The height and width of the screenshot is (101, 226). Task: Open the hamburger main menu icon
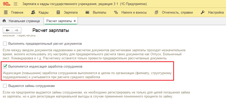[16, 4]
